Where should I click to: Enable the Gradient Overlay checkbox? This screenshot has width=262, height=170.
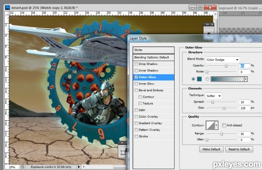tap(136, 123)
